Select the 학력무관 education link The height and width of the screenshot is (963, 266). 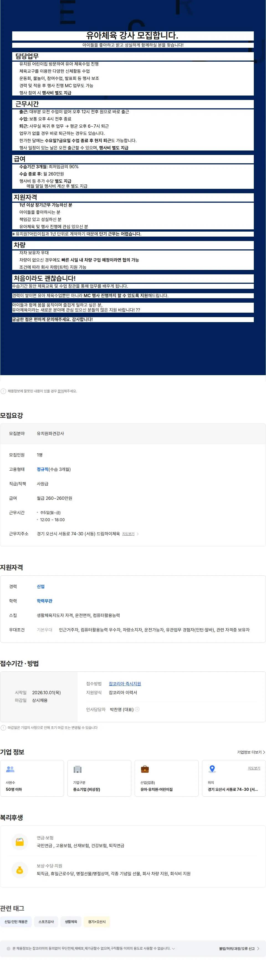point(44,601)
